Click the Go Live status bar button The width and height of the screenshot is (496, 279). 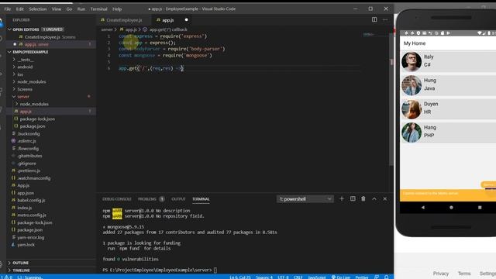click(341, 277)
